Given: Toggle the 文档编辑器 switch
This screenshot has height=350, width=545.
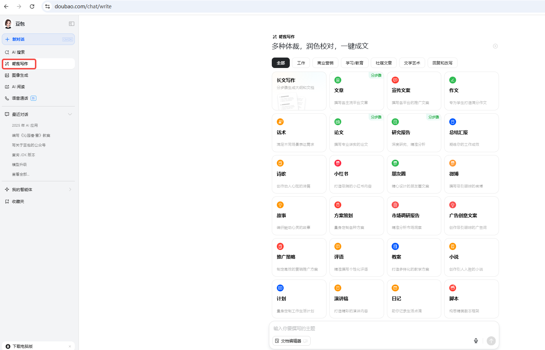Looking at the screenshot, I should pyautogui.click(x=305, y=341).
